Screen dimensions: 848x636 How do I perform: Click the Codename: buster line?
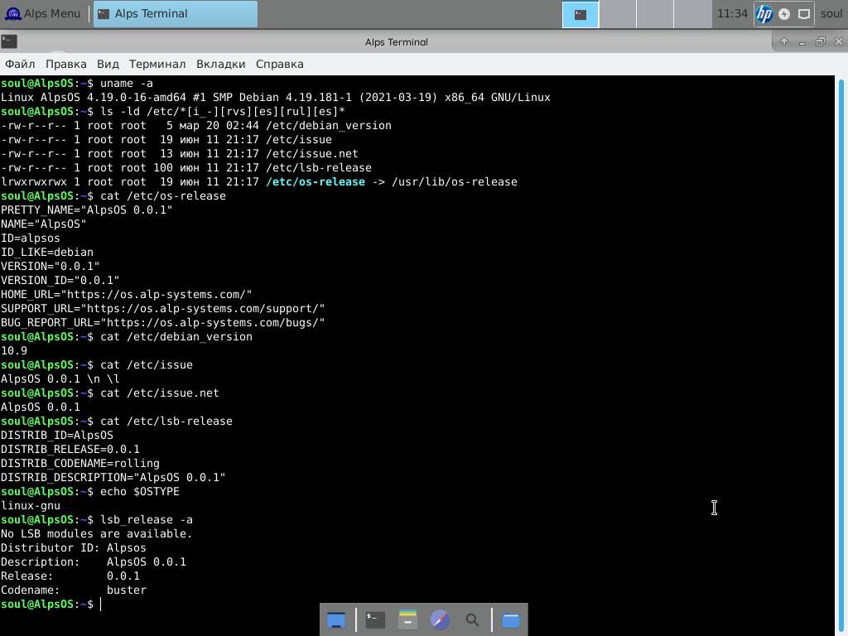point(74,590)
